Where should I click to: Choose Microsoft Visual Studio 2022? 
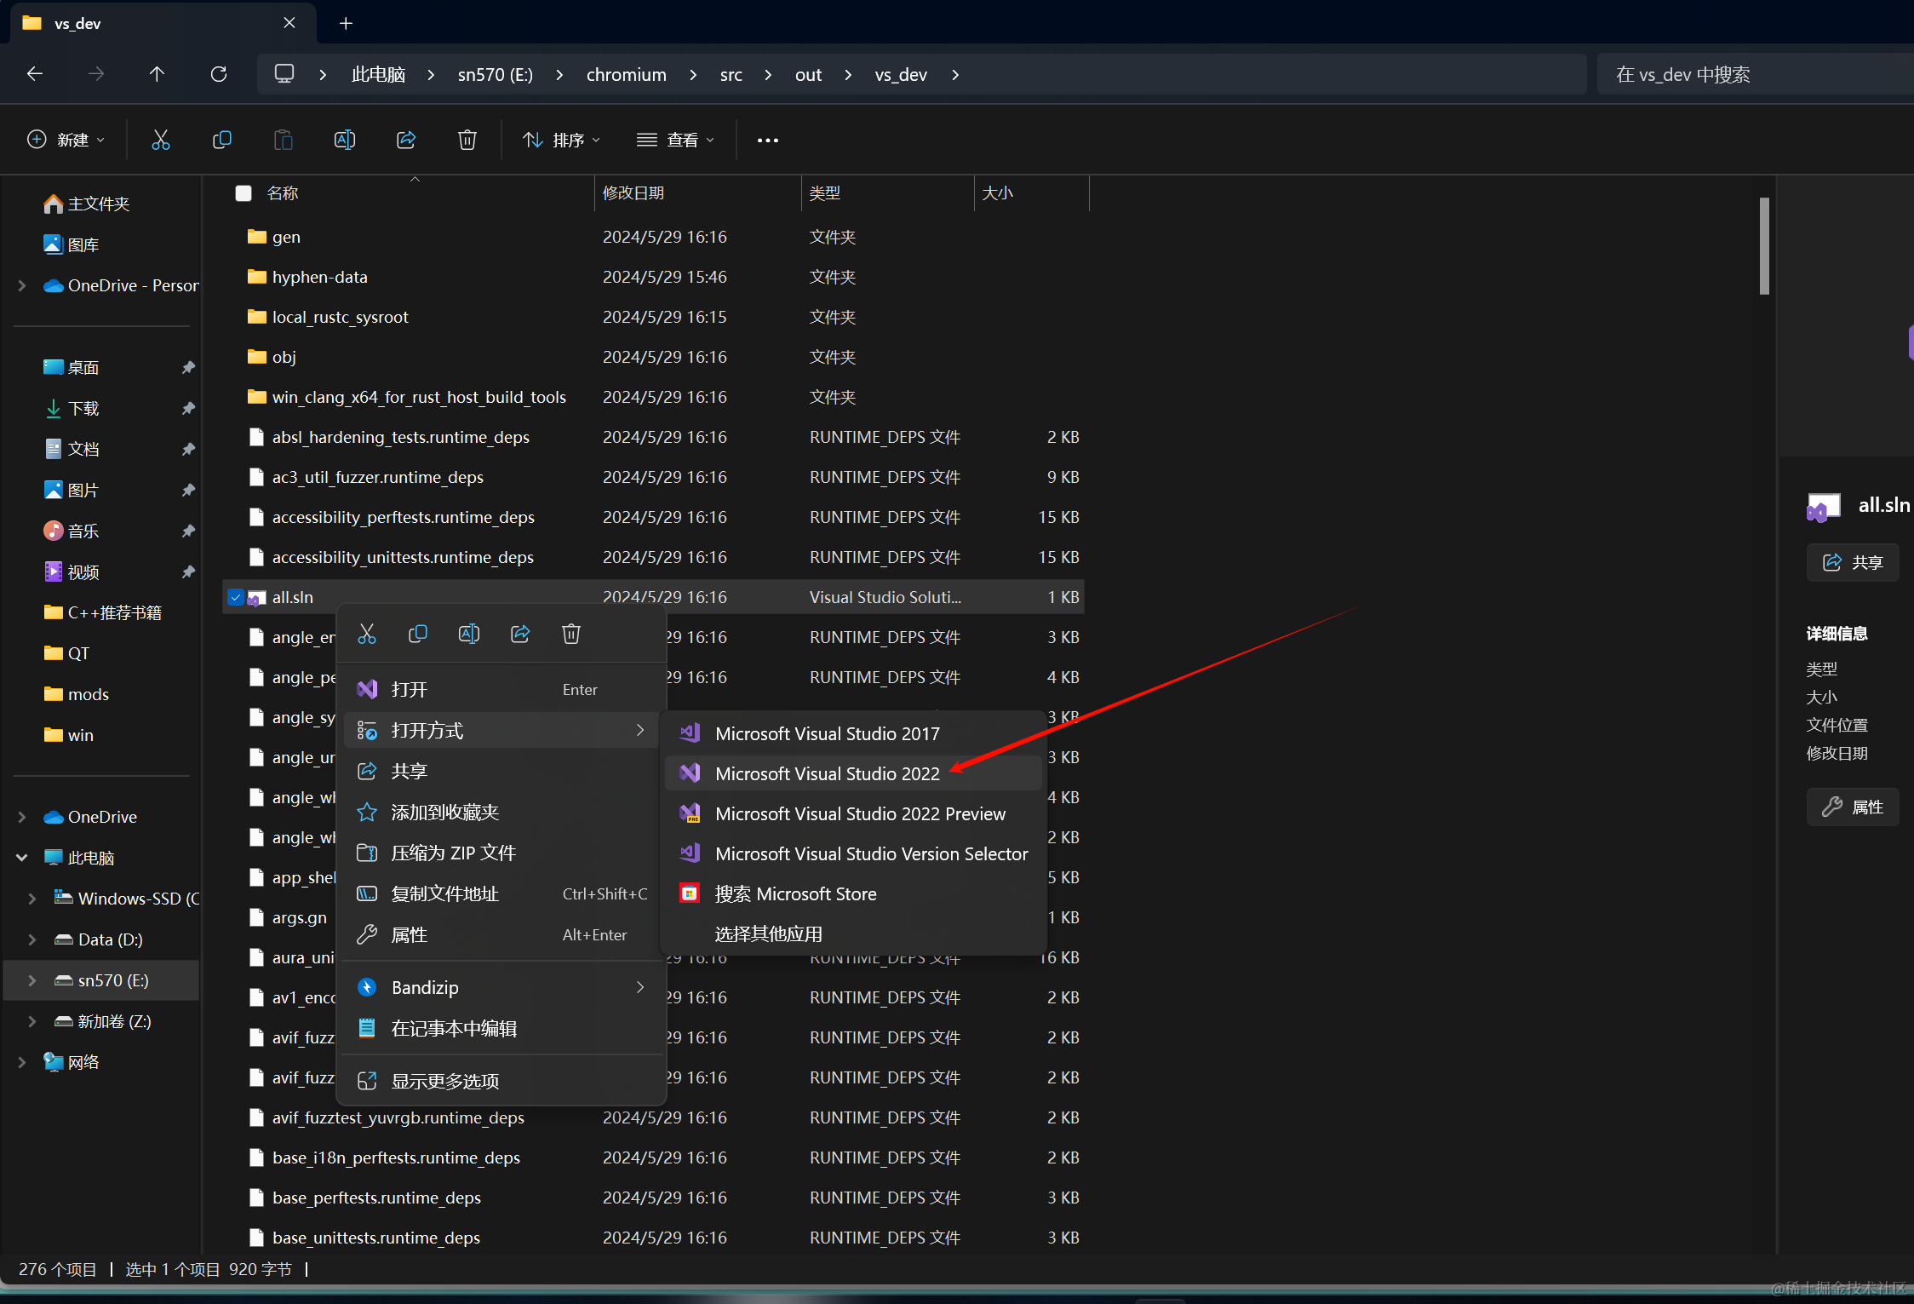click(x=827, y=773)
